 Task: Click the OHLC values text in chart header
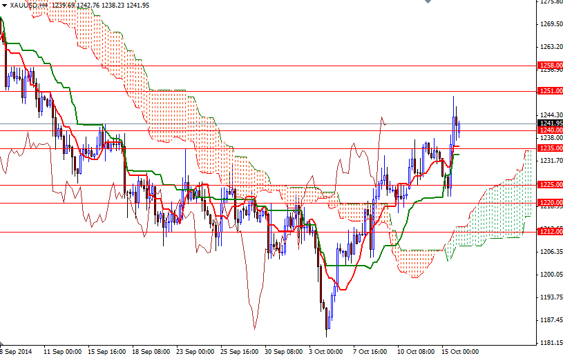click(111, 5)
